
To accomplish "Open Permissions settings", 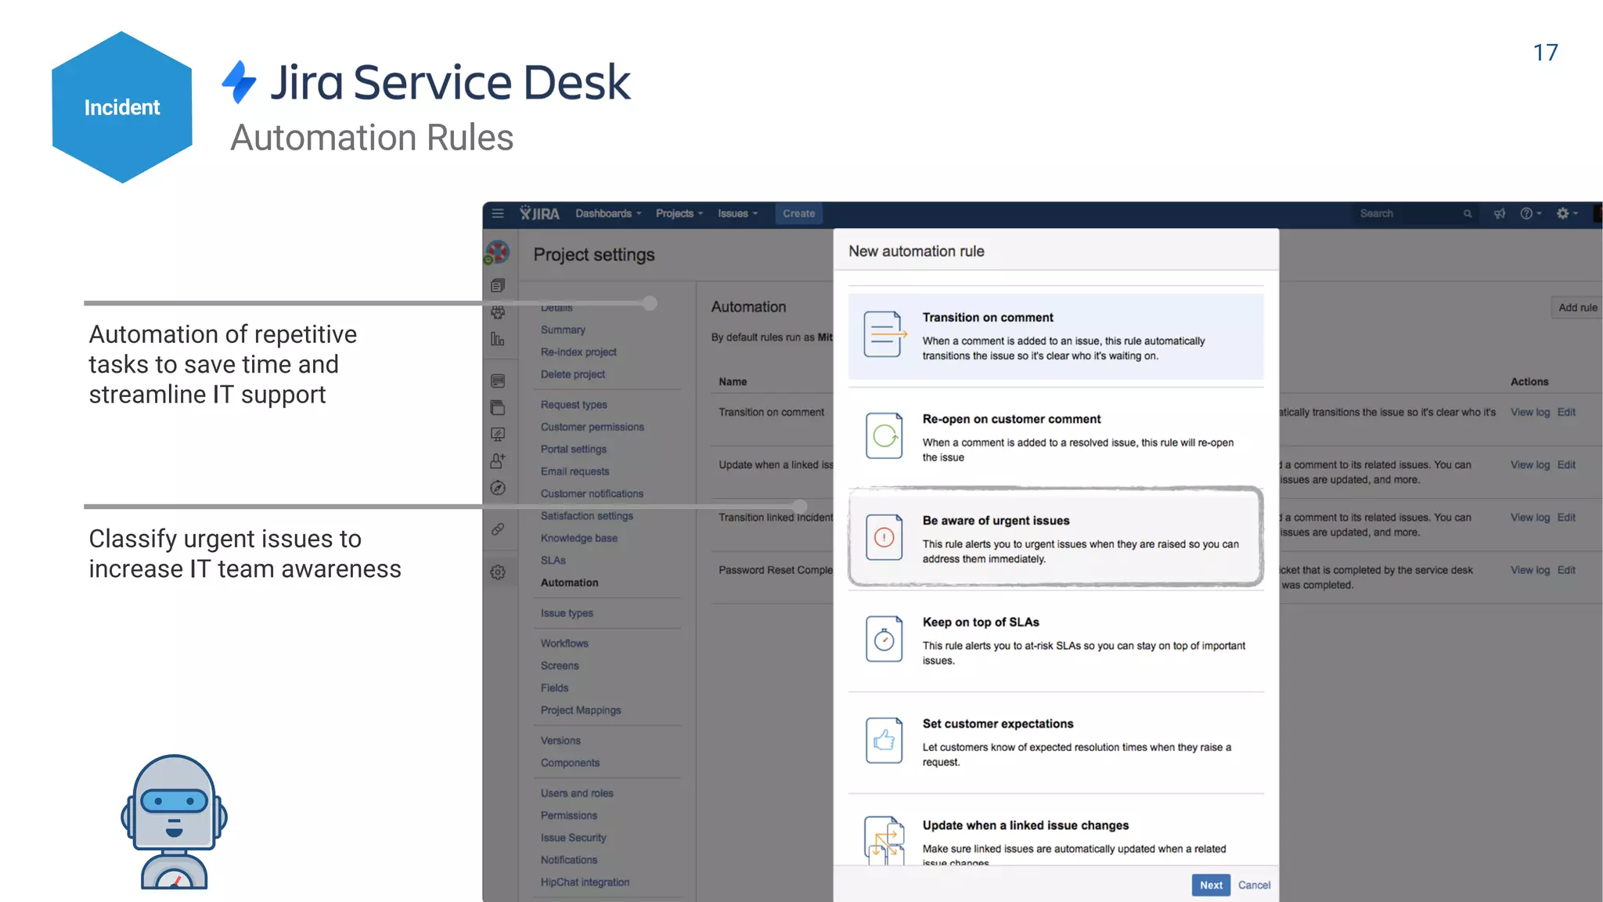I will coord(568,816).
